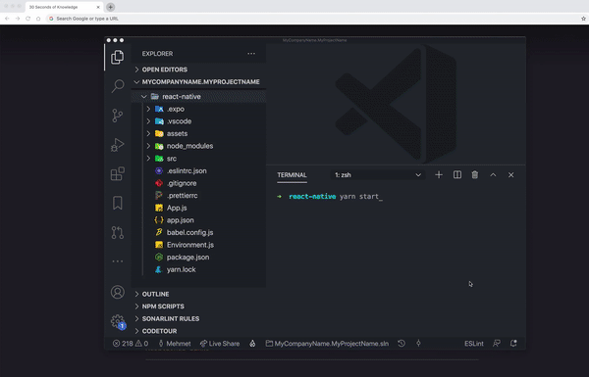Open Explorer views and more actions menu
Viewport: 589px width, 377px height.
tap(251, 54)
